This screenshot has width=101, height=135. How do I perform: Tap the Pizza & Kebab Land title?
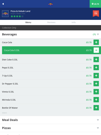coord(20,11)
